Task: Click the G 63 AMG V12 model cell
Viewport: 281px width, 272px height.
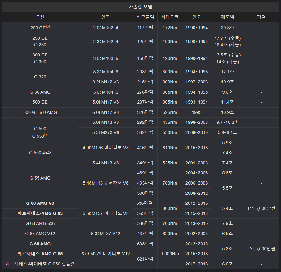Action: 40,234
